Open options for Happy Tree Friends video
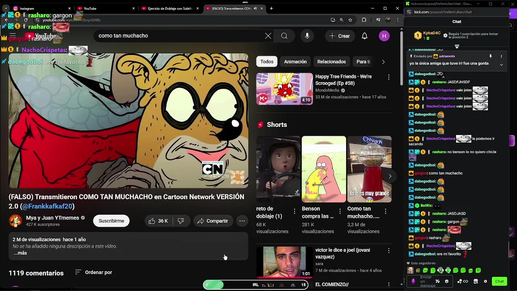 pos(389,77)
